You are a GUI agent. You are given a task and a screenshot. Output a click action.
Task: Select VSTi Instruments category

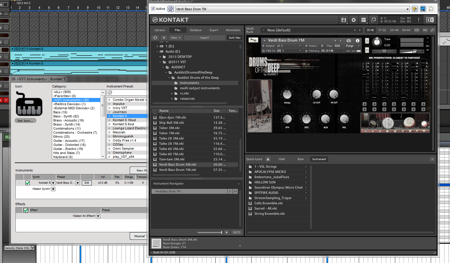point(76,100)
